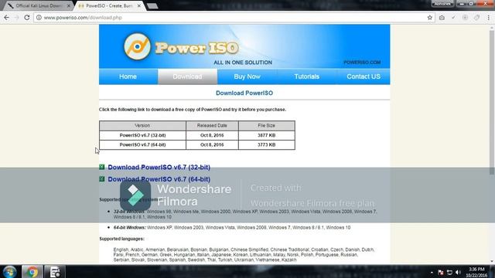Screen dimensions: 495x278
Task: Click the 3877 KB file size cell
Action: click(266, 135)
